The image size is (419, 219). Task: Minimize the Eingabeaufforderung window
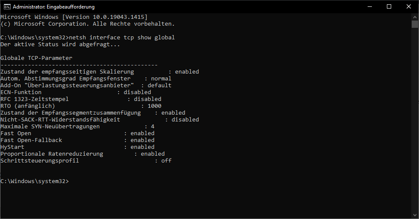pyautogui.click(x=370, y=7)
